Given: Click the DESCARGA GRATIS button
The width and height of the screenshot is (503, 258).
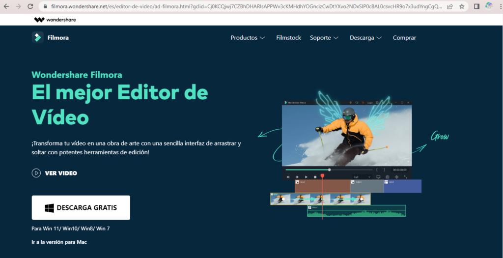Looking at the screenshot, I should (81, 207).
